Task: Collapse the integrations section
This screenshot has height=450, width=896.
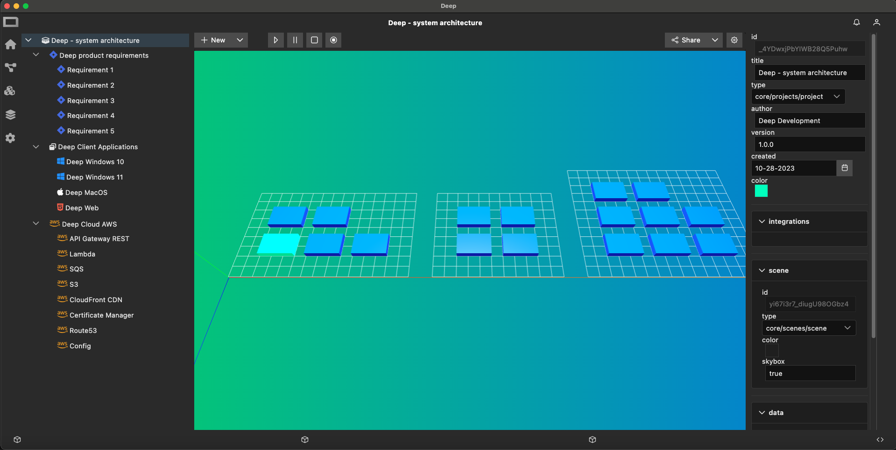Action: (x=762, y=222)
